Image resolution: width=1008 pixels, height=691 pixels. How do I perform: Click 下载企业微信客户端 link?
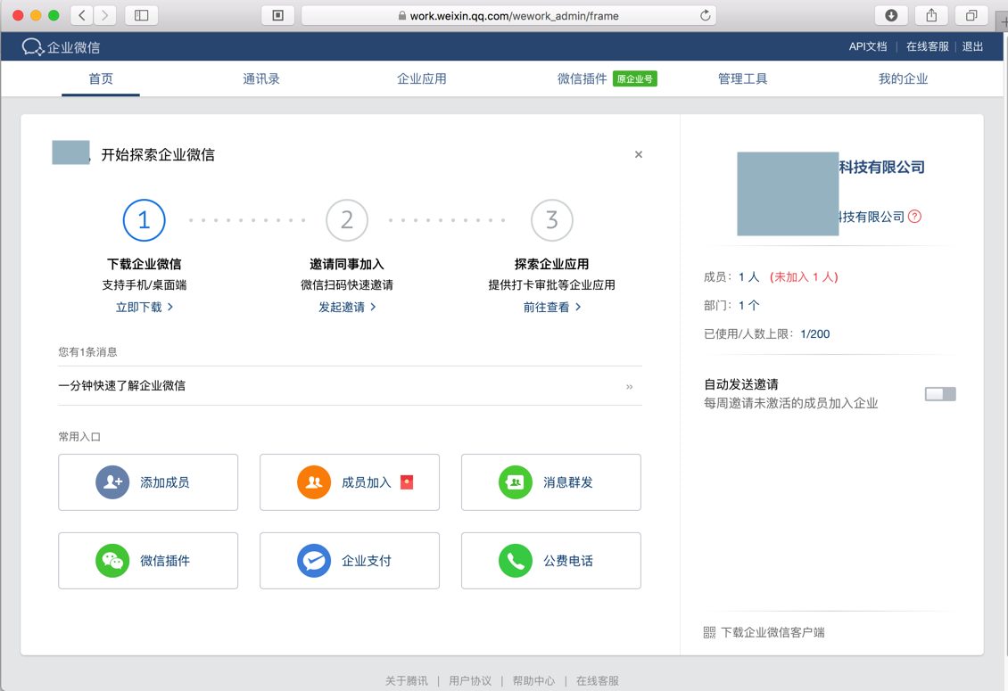pos(773,632)
